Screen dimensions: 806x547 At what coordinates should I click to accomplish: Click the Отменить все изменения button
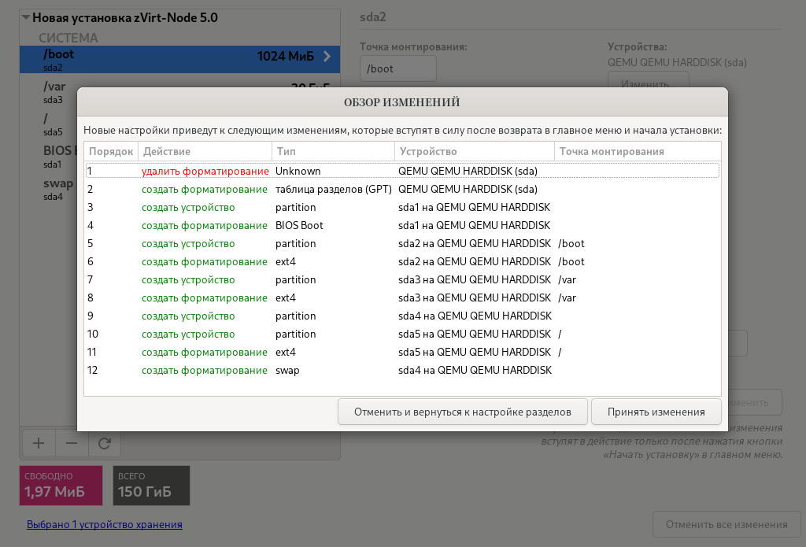727,524
